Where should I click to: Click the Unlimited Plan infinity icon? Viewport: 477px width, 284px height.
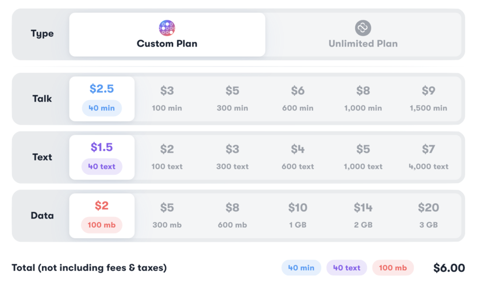(x=363, y=27)
